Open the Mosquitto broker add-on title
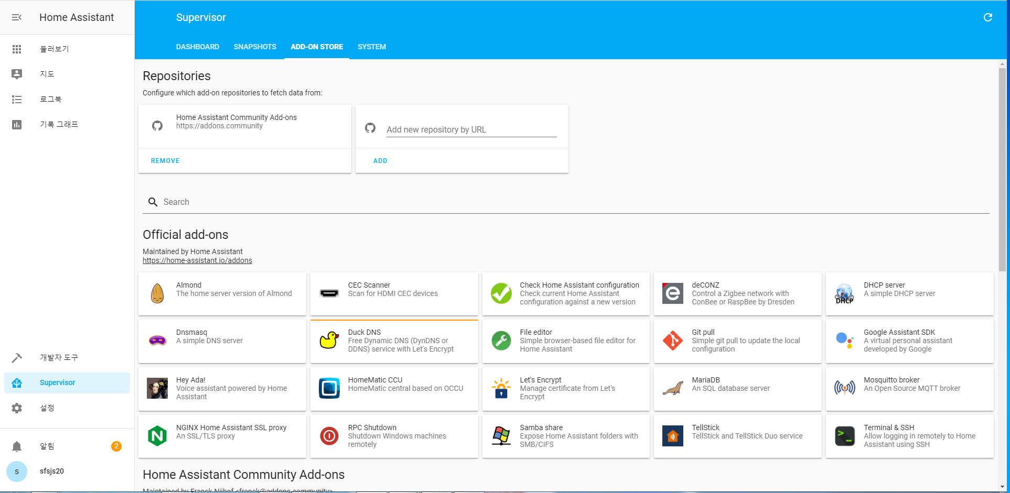Screen dimensions: 1010x493 [x=891, y=380]
